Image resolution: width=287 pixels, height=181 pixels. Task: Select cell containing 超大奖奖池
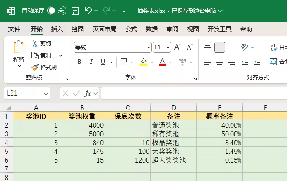point(173,160)
